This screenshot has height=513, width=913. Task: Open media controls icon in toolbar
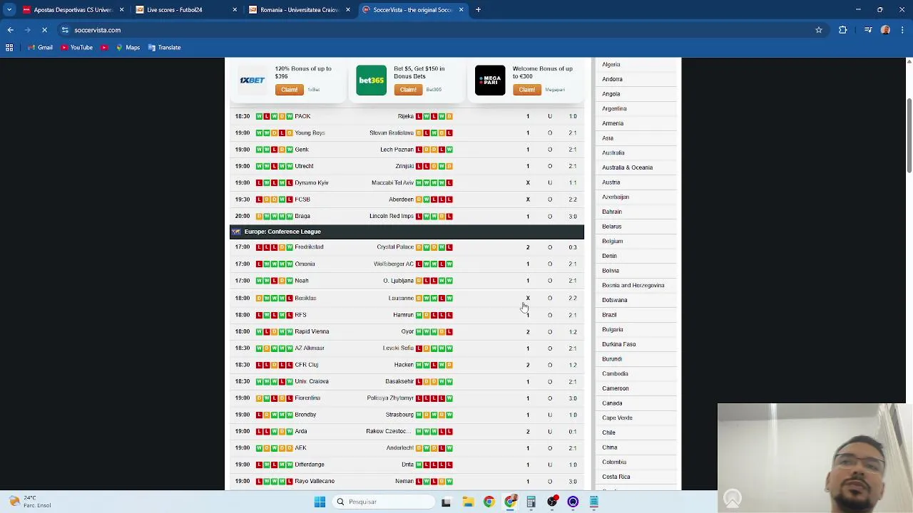pyautogui.click(x=868, y=30)
